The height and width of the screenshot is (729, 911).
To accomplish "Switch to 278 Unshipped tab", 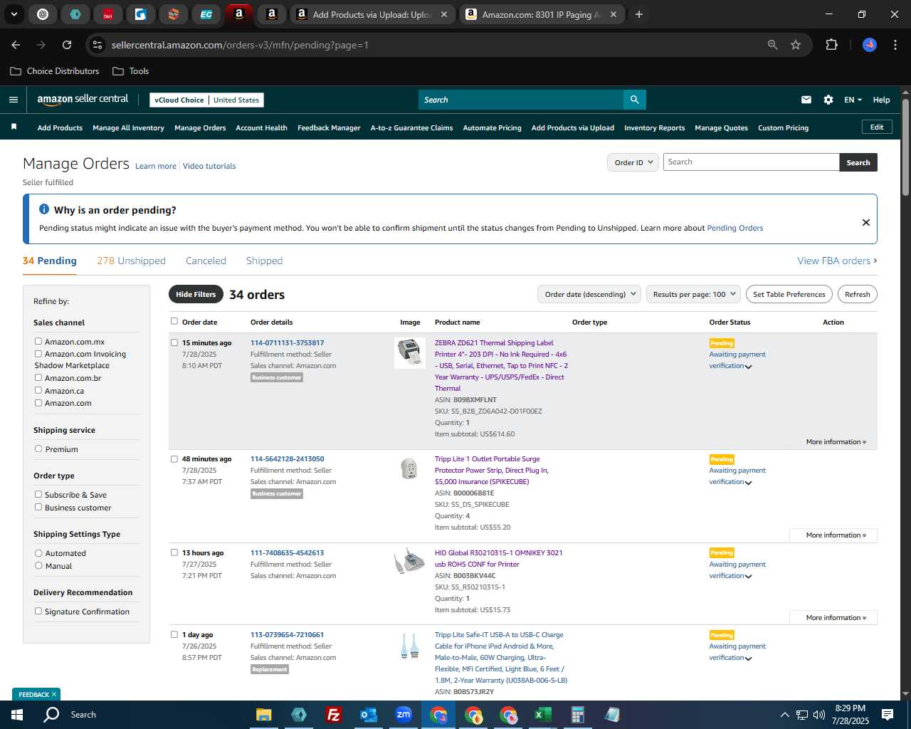I will [x=131, y=261].
